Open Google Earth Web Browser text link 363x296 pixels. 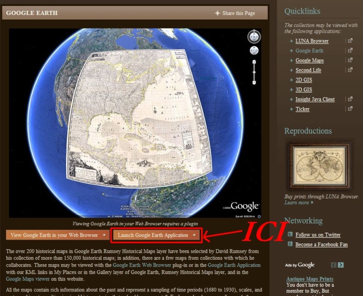[142, 265]
